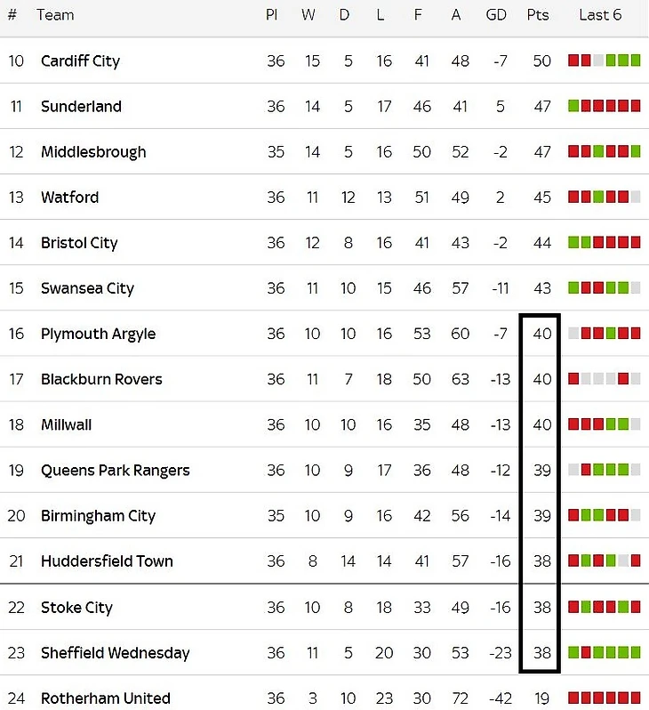Select the Middlesbrough team row
Image resolution: width=649 pixels, height=710 pixels.
pyautogui.click(x=93, y=151)
